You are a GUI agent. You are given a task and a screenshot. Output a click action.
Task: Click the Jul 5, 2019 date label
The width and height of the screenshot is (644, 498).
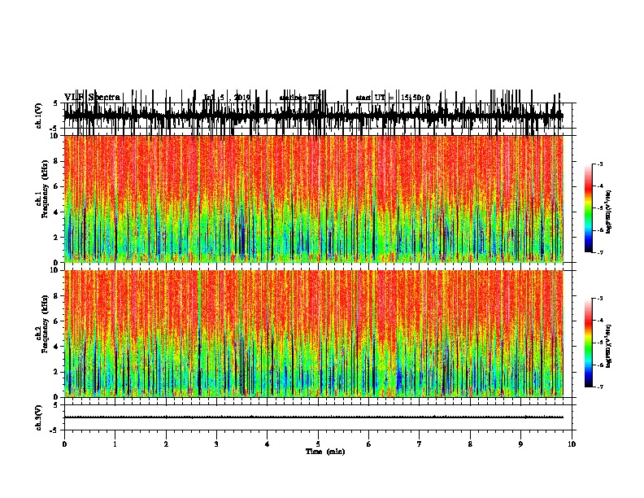pyautogui.click(x=227, y=98)
